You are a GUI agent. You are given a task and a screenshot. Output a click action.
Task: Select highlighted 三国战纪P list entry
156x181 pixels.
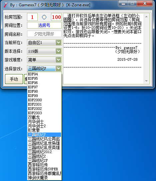click(44, 135)
